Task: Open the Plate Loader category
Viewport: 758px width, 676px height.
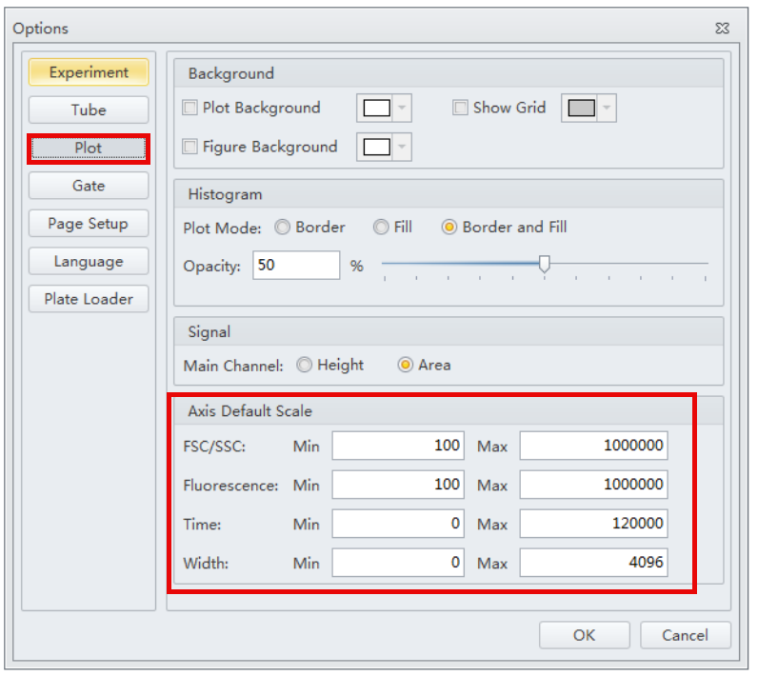Action: pyautogui.click(x=89, y=299)
